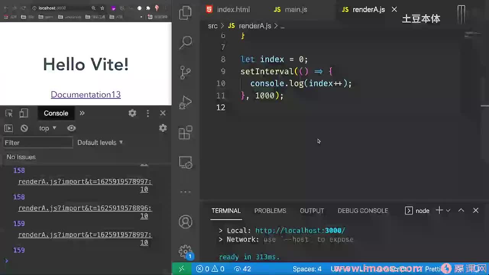The image size is (489, 275).
Task: Open the VS Code Explorer view
Action: [x=186, y=13]
